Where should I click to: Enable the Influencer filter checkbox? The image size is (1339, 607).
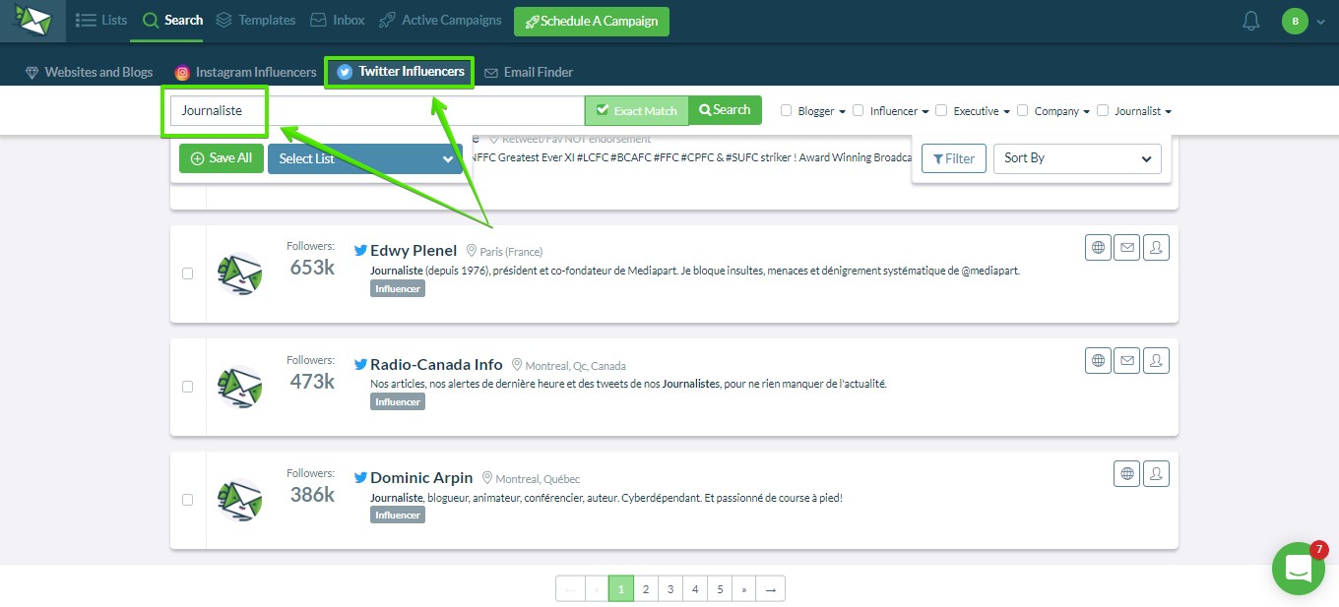pyautogui.click(x=859, y=111)
